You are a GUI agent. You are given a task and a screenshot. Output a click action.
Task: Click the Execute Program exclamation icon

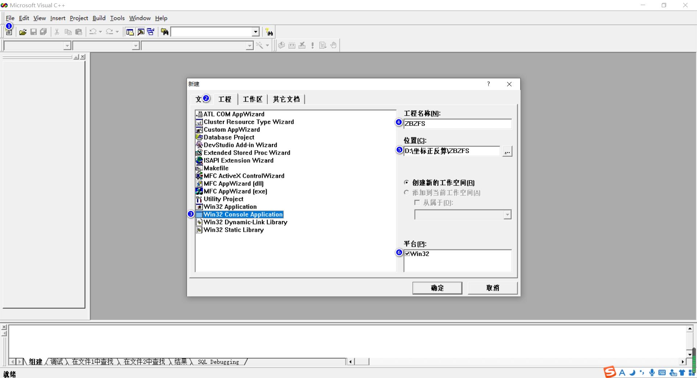pyautogui.click(x=313, y=45)
